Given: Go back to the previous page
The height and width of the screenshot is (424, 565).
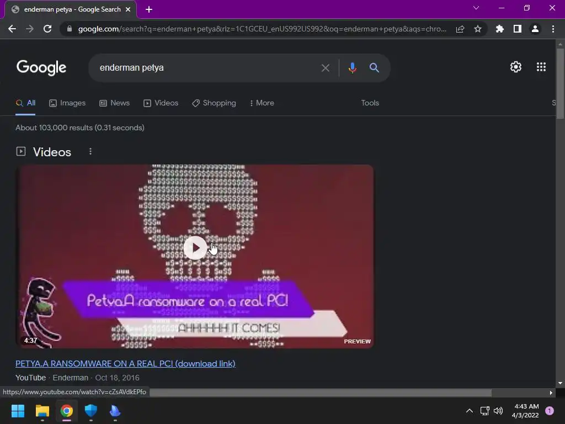Looking at the screenshot, I should click(x=12, y=29).
